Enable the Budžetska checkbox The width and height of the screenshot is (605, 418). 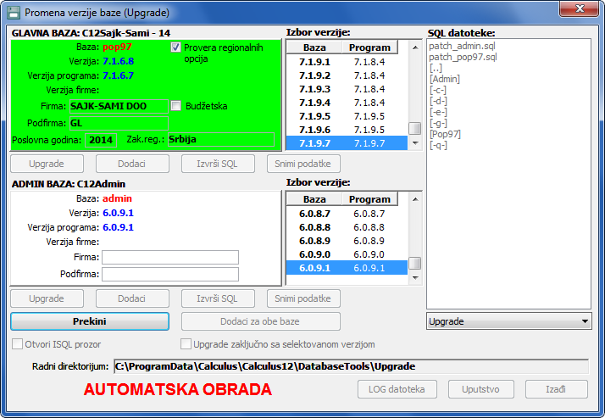coord(176,106)
